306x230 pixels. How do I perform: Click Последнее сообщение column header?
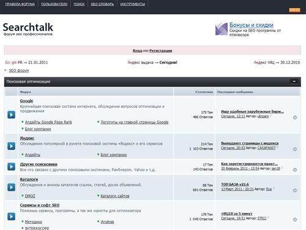(x=235, y=92)
